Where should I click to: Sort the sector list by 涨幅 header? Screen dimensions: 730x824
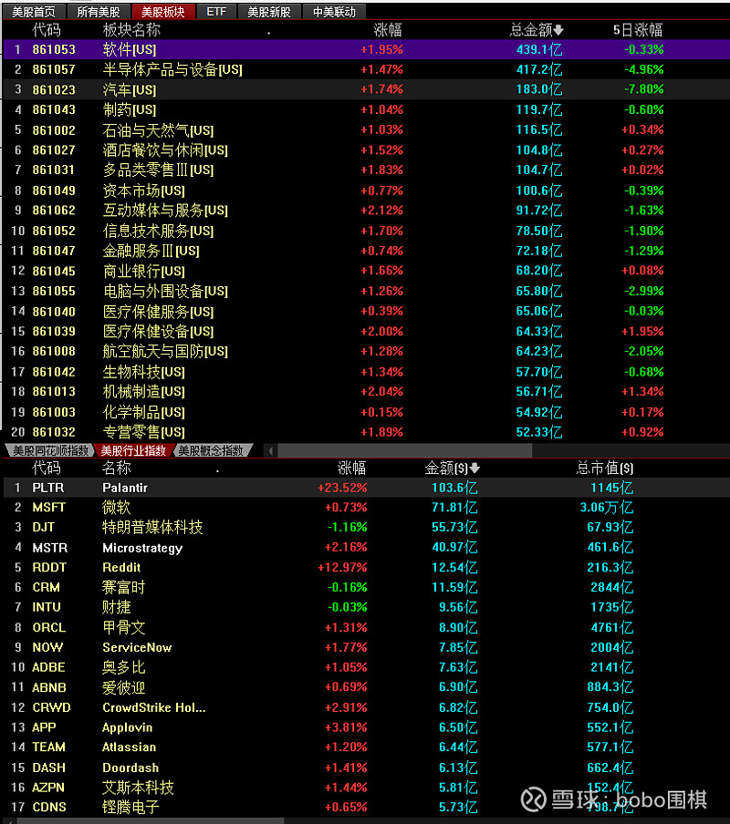(x=387, y=30)
